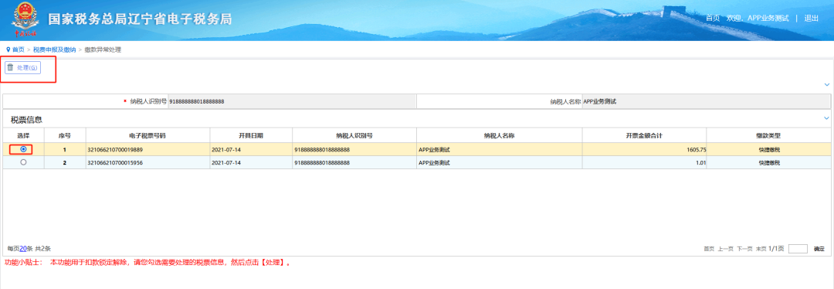Image resolution: width=834 pixels, height=289 pixels.
Task: Click the 纳税人识别号 input field
Action: tap(292, 101)
